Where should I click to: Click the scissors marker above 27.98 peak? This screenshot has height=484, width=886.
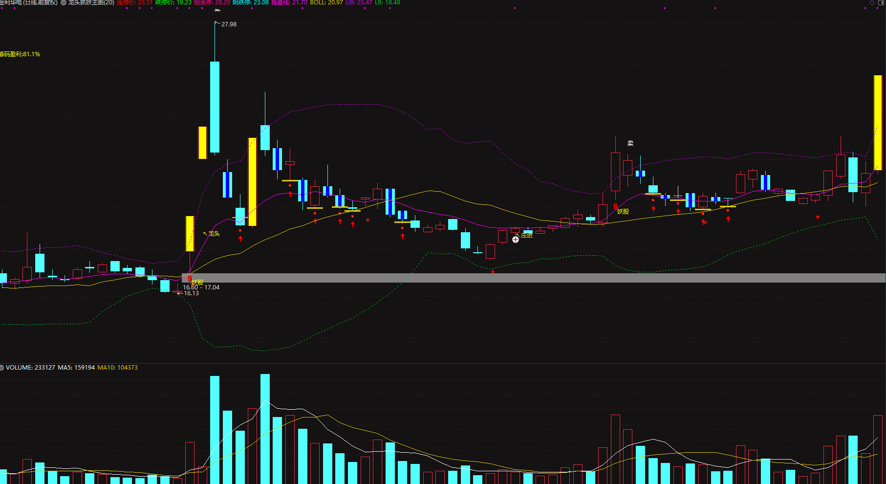(217, 10)
